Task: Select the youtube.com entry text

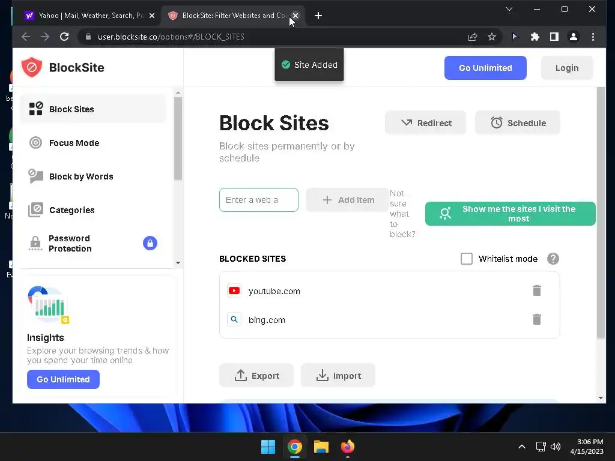Action: click(274, 291)
